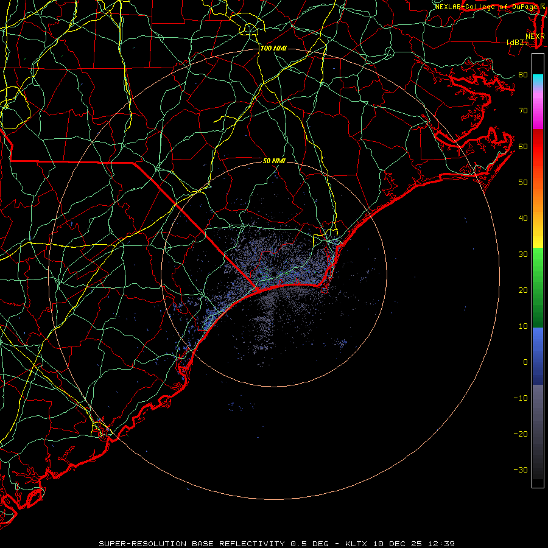The width and height of the screenshot is (548, 548).
Task: Click the 30 value on the color scale
Action: coord(523,255)
